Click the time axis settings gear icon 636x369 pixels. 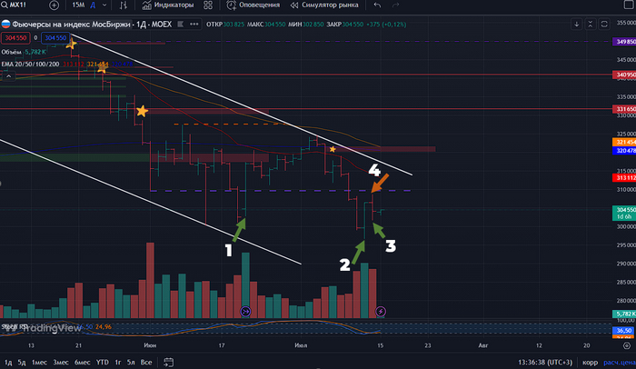627,346
